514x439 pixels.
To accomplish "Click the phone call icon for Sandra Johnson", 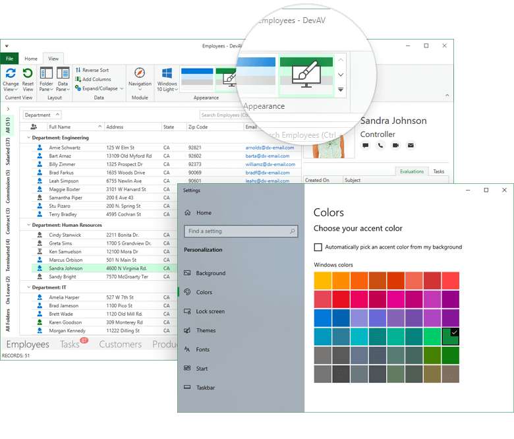I will [x=380, y=145].
